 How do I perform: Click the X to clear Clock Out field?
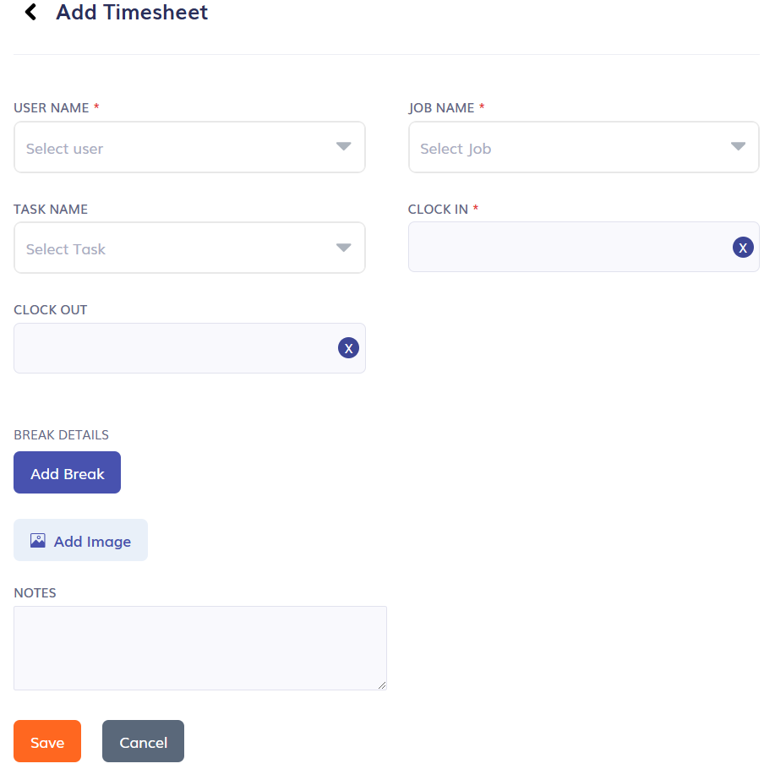(x=348, y=347)
